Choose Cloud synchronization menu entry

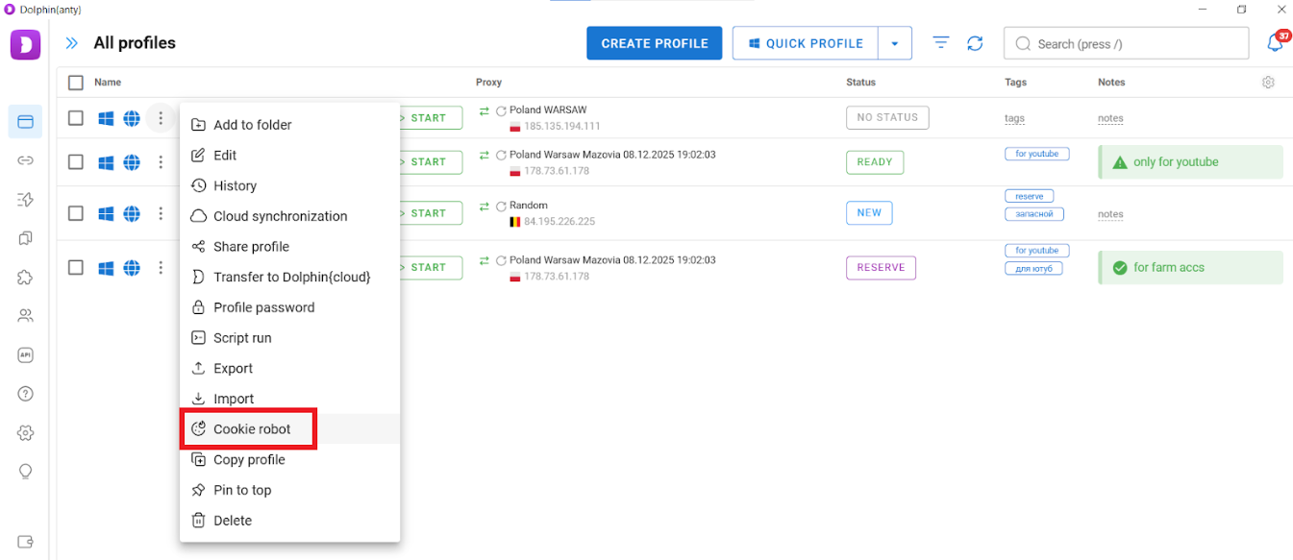click(280, 216)
